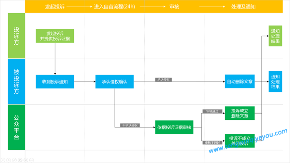Click the 依据投诉证据审核 box
This screenshot has height=163, width=290.
[174, 127]
